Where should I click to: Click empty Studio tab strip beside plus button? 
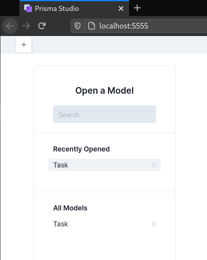pyautogui.click(x=119, y=45)
